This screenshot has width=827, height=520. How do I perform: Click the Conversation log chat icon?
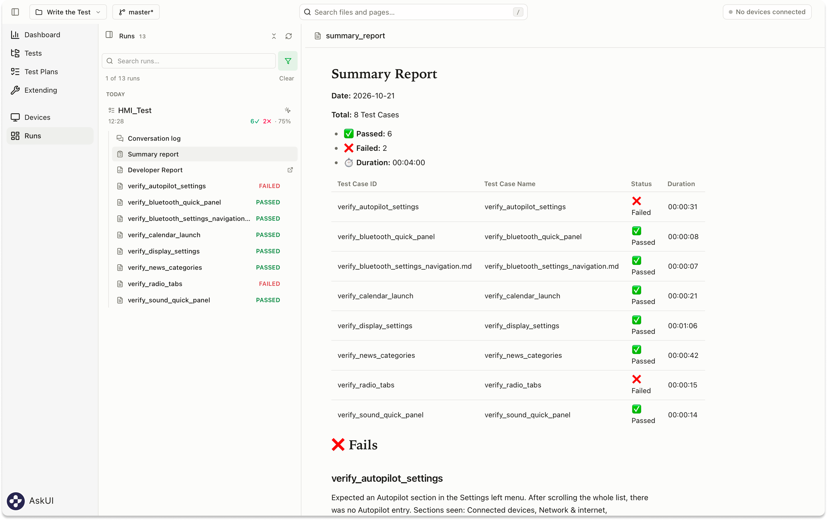pos(120,139)
